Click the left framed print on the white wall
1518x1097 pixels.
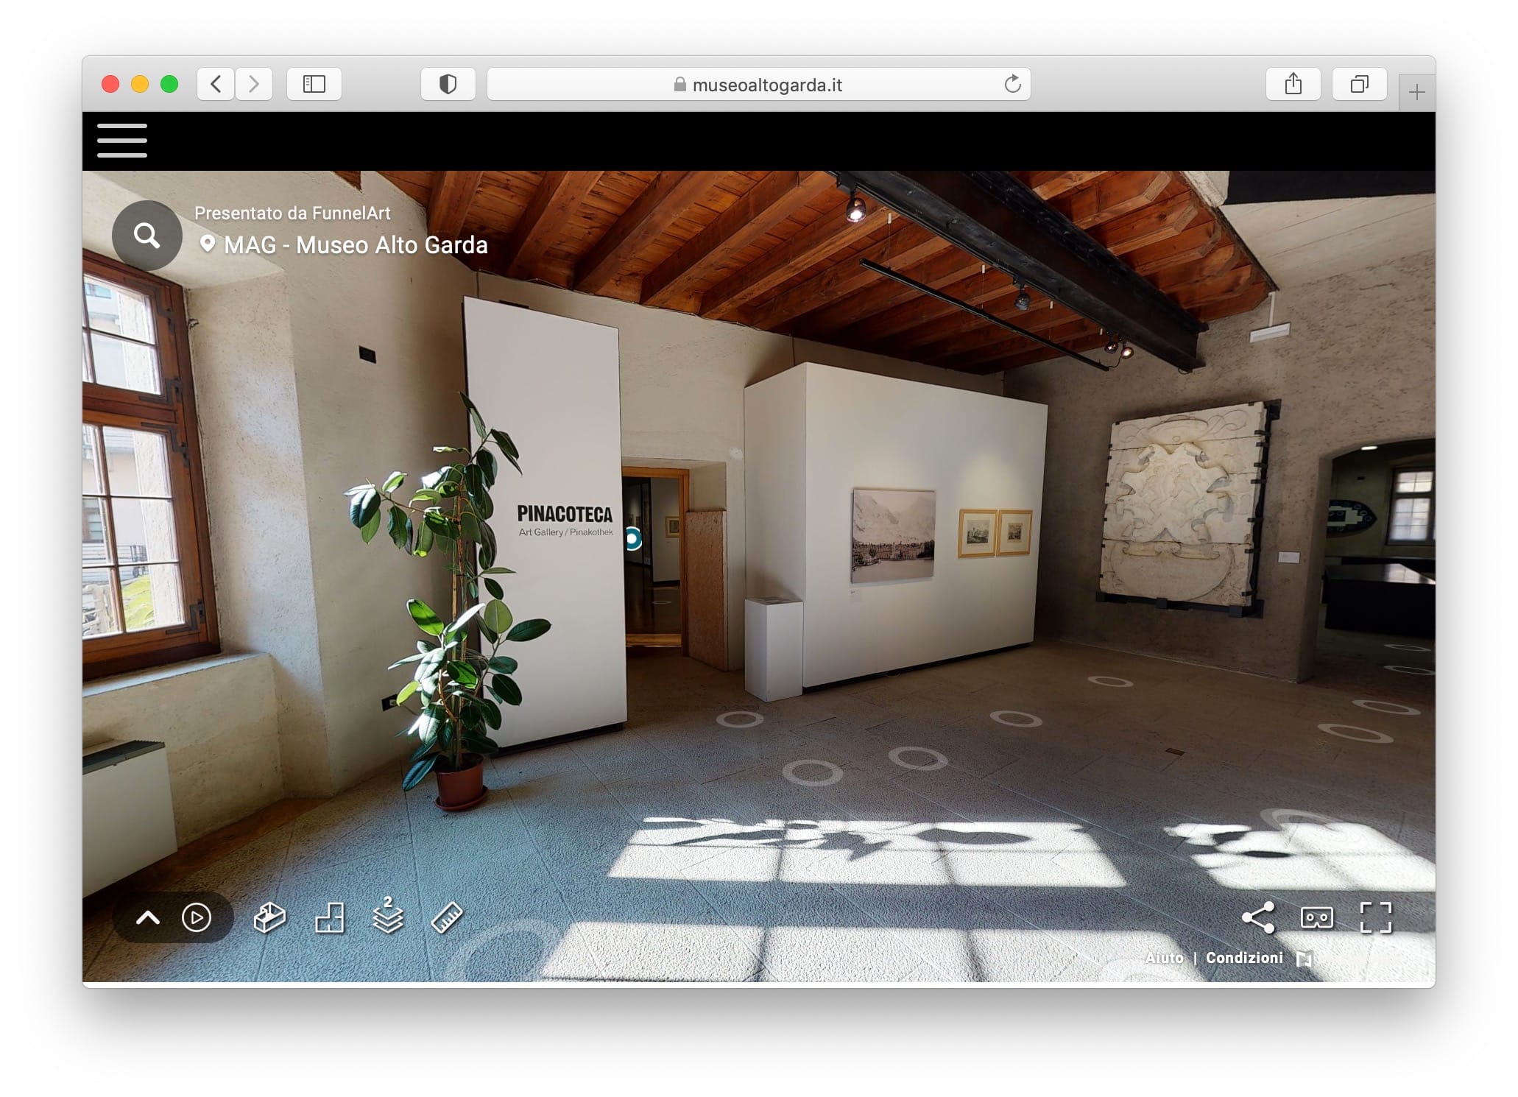(978, 534)
